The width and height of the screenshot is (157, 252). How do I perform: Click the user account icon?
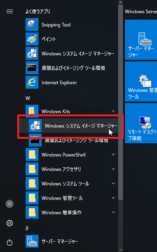coord(10,204)
